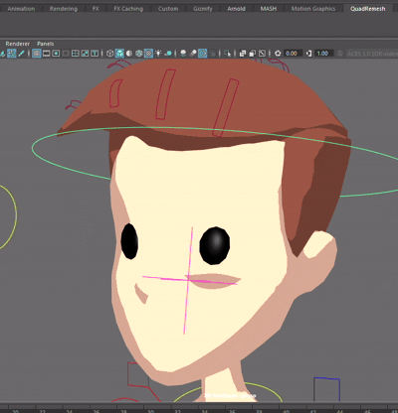The width and height of the screenshot is (398, 413).
Task: Select the Grease Pencil tool icon
Action: (21, 54)
